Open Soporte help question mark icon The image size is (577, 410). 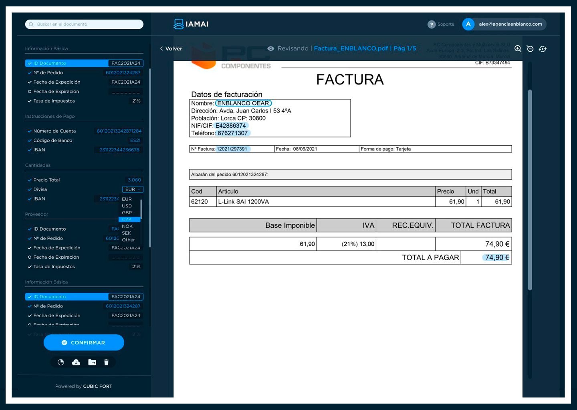coord(431,24)
